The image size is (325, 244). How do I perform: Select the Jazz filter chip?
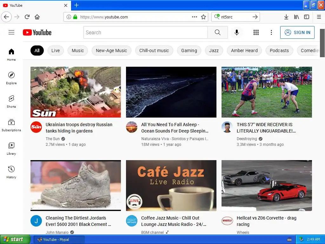(x=214, y=51)
